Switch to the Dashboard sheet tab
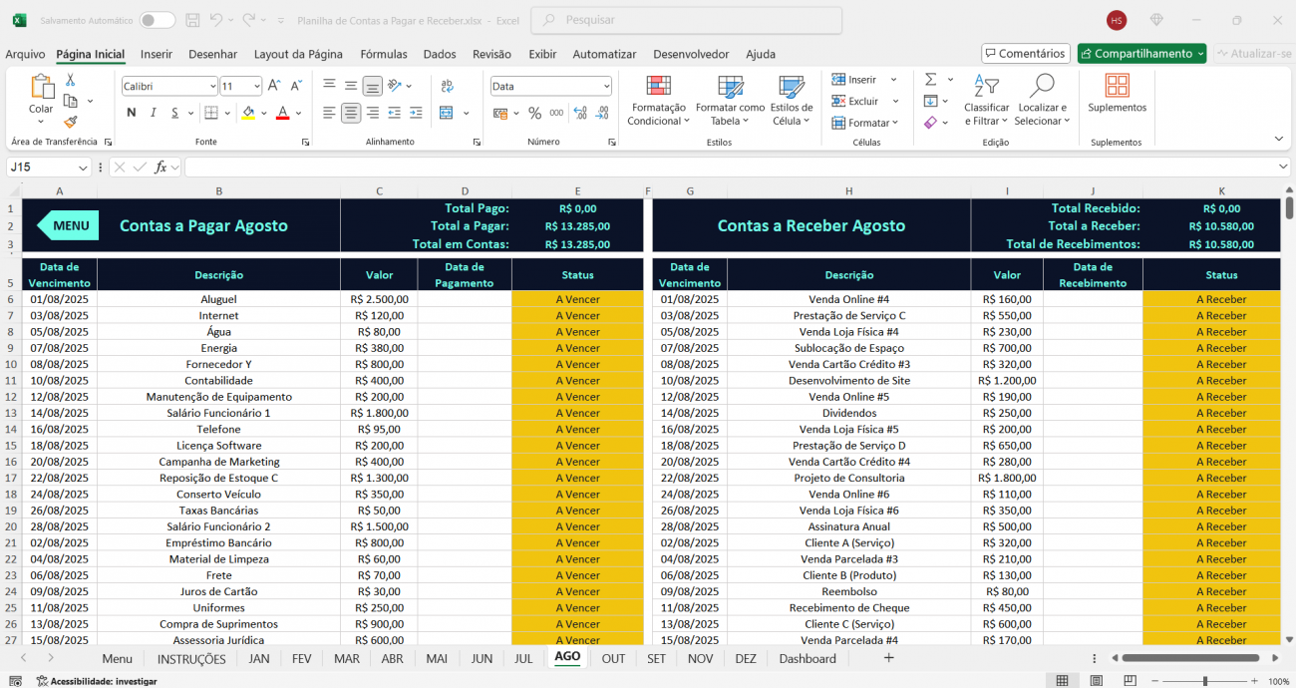Image resolution: width=1296 pixels, height=688 pixels. (x=808, y=658)
